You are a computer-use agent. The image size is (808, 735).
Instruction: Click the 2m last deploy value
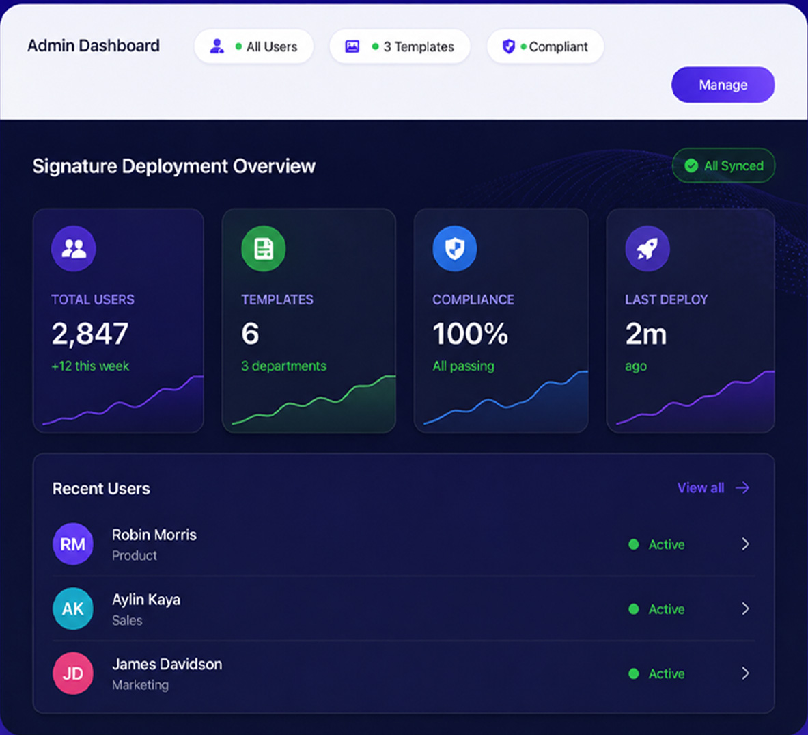[645, 334]
